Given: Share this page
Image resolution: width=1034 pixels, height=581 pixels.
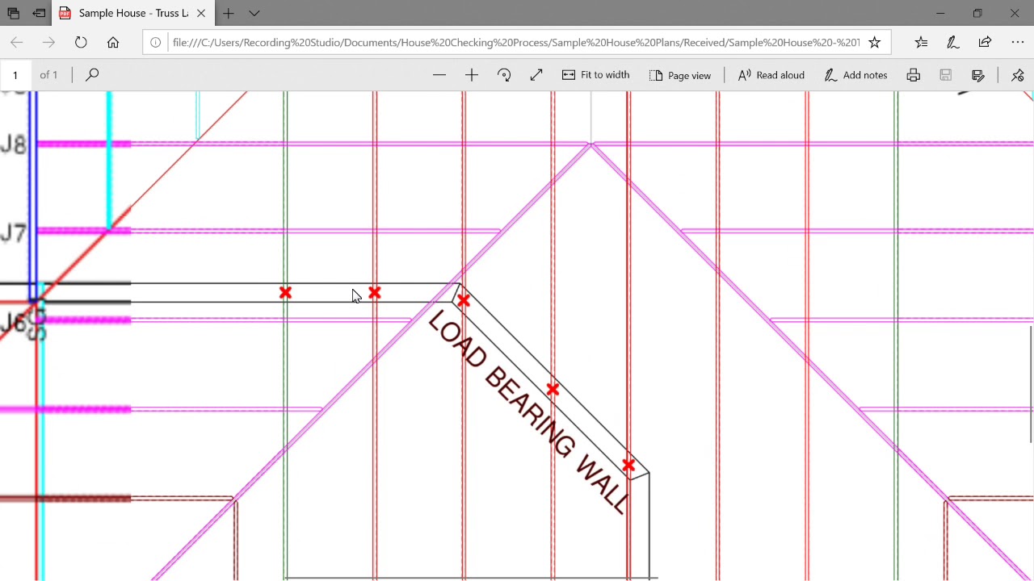Looking at the screenshot, I should [x=985, y=43].
